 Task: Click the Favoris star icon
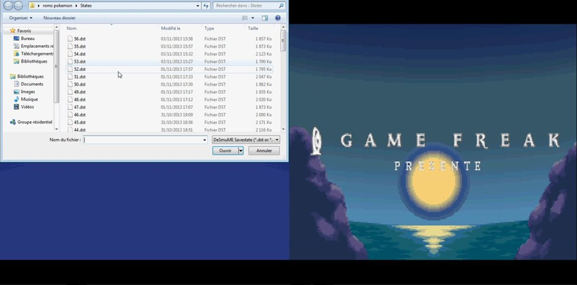(x=13, y=30)
